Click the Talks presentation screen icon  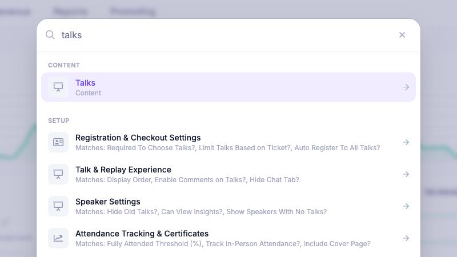(58, 87)
